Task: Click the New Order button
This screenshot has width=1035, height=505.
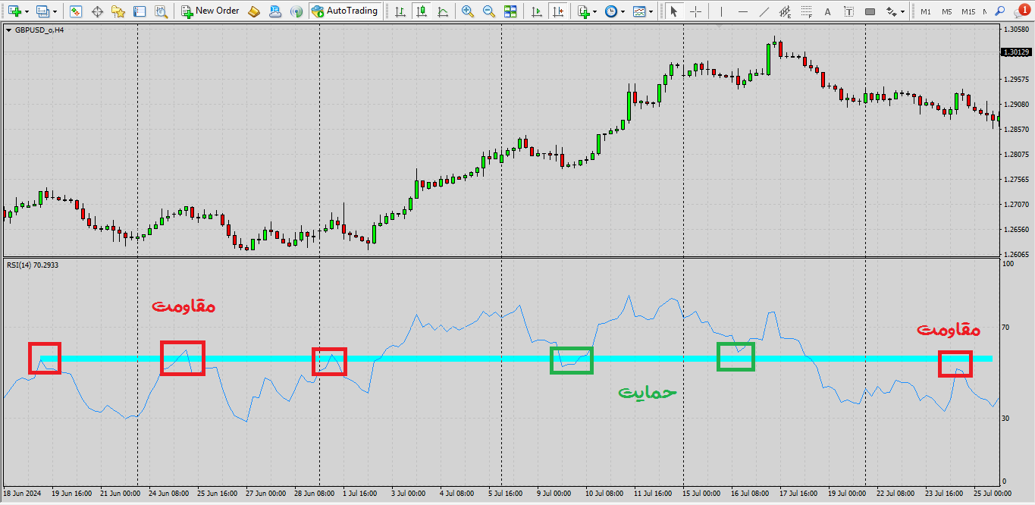Action: tap(210, 11)
